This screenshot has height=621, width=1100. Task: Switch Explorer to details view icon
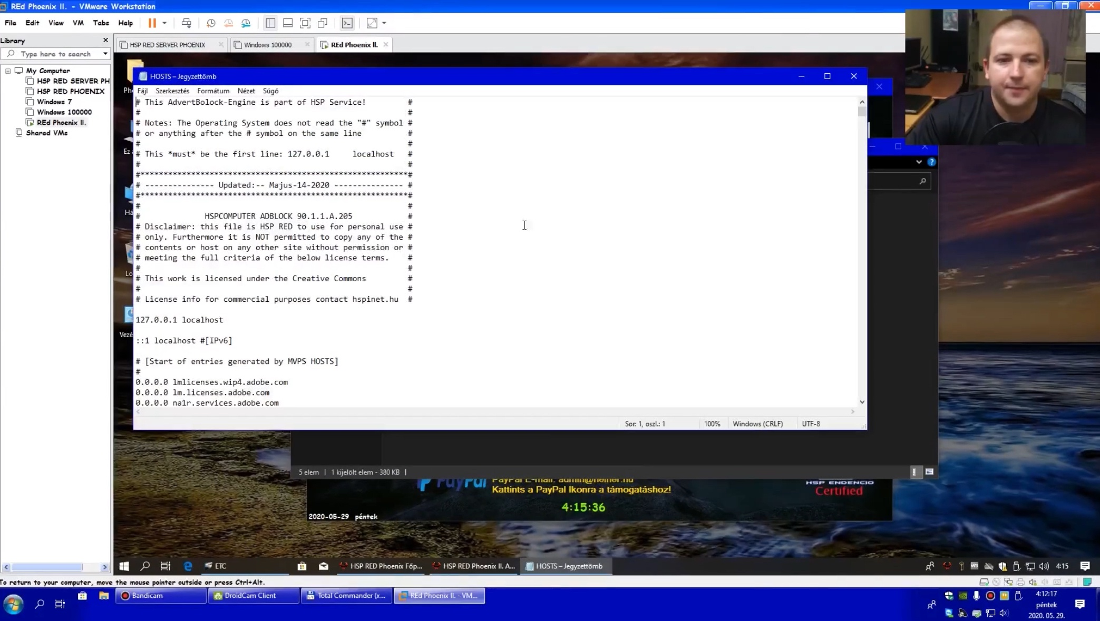[x=914, y=472]
